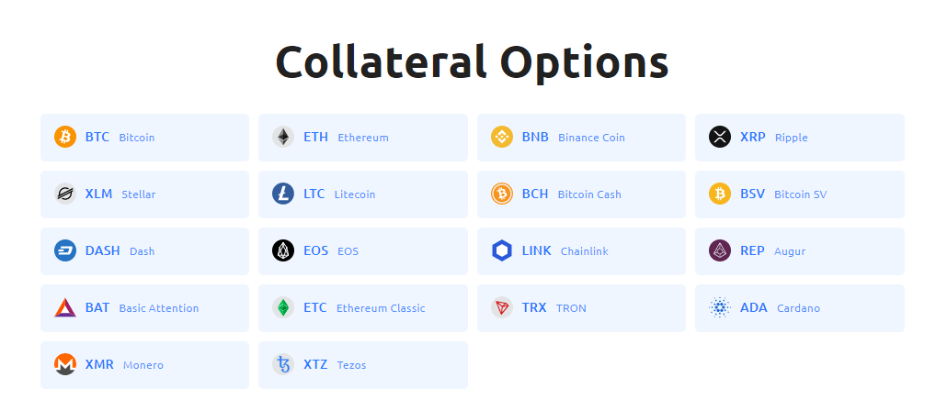936x411 pixels.
Task: Click the Stellar XLM logo icon
Action: (x=65, y=194)
